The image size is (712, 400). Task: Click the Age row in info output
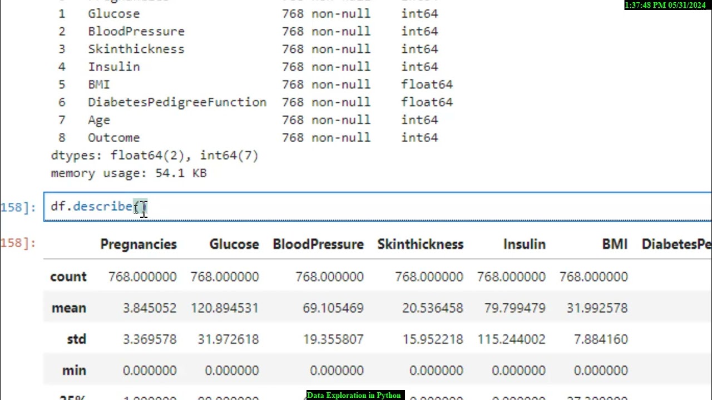[x=248, y=120]
